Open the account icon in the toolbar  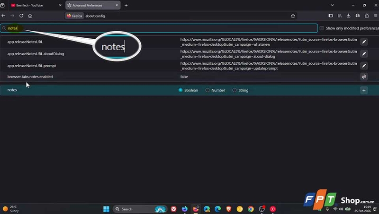(x=358, y=16)
